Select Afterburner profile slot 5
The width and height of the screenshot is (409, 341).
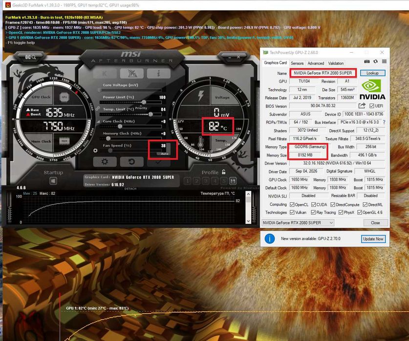click(223, 181)
